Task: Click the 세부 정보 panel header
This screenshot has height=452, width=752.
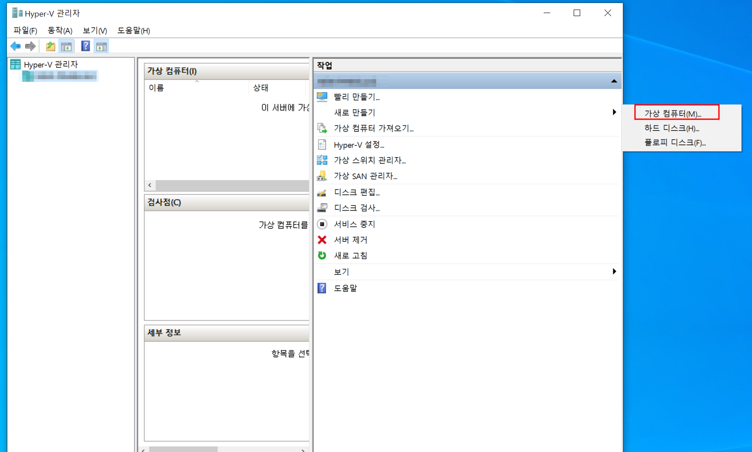Action: point(227,333)
